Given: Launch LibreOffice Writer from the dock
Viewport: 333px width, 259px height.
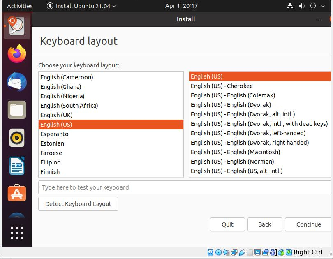Looking at the screenshot, I should click(17, 166).
